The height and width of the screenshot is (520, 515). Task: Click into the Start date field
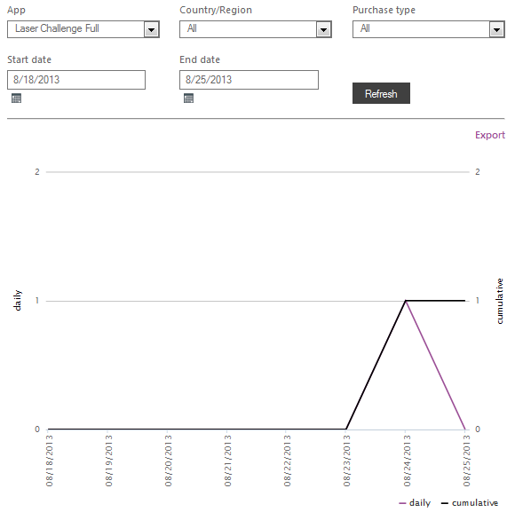[76, 80]
